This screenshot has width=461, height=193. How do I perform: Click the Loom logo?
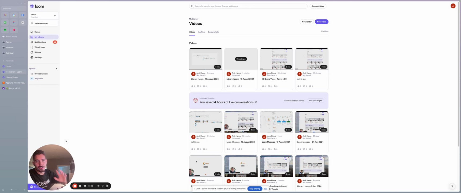[37, 6]
